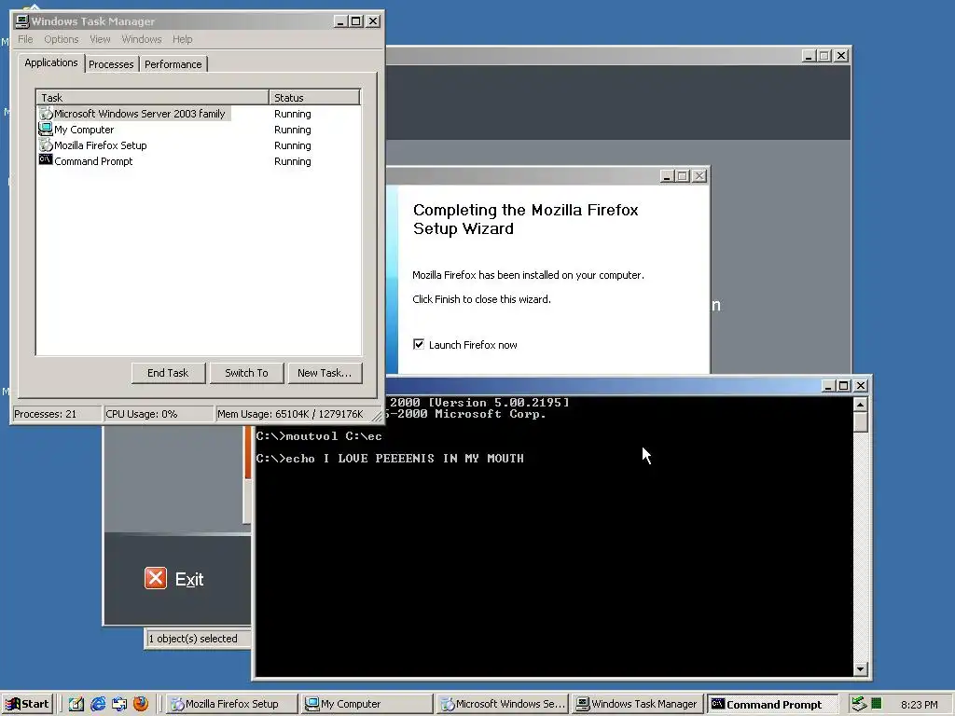Switch to My Computer taskbar button
955x716 pixels.
(x=367, y=704)
